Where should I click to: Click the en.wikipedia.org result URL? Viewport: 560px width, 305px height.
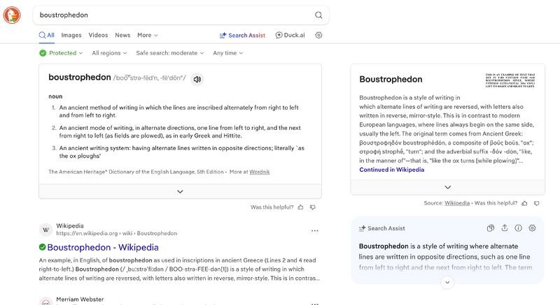pos(116,233)
